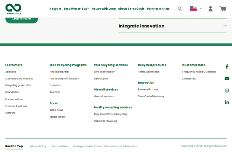Visit TerraCycle's Facebook page icon

tap(227, 66)
